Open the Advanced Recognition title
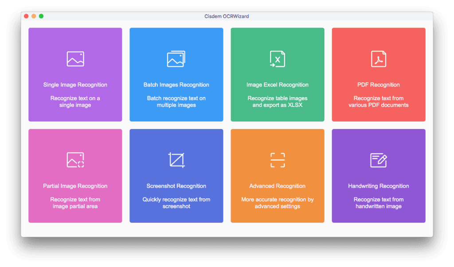The image size is (454, 267). [278, 186]
